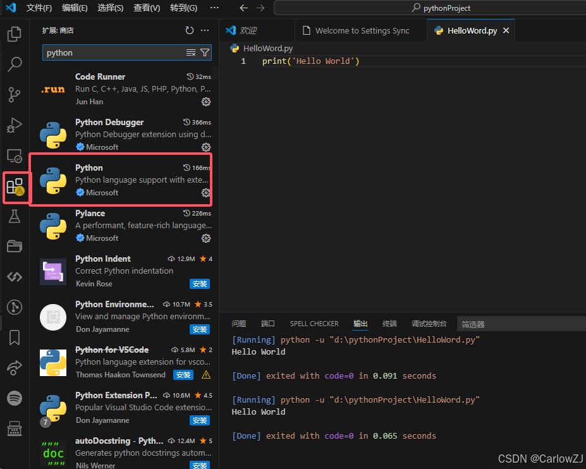This screenshot has height=469, width=586.
Task: Open the Testing flask view
Action: [15, 216]
